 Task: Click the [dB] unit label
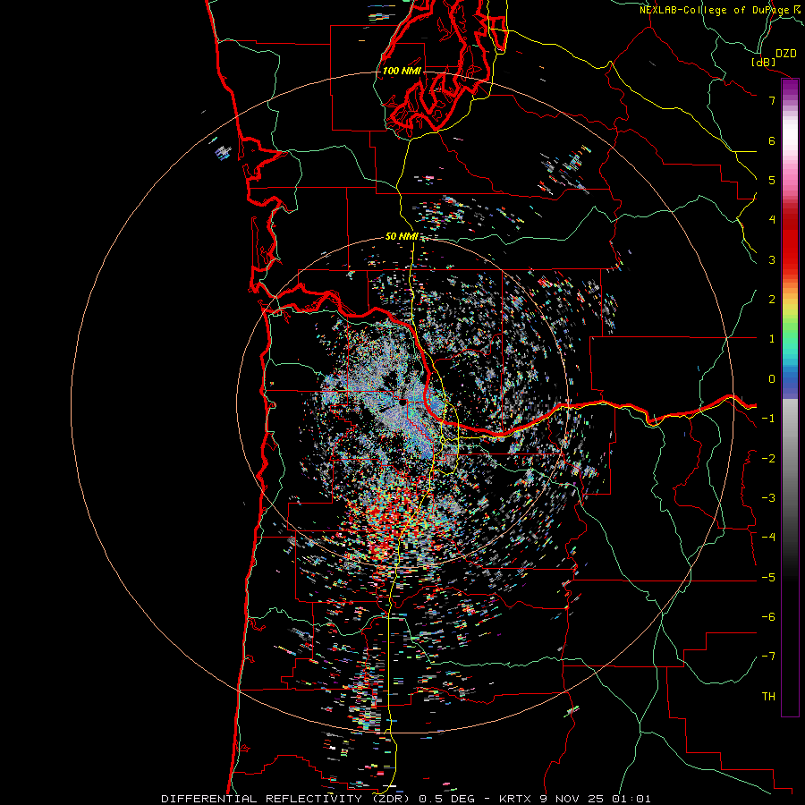pyautogui.click(x=764, y=62)
